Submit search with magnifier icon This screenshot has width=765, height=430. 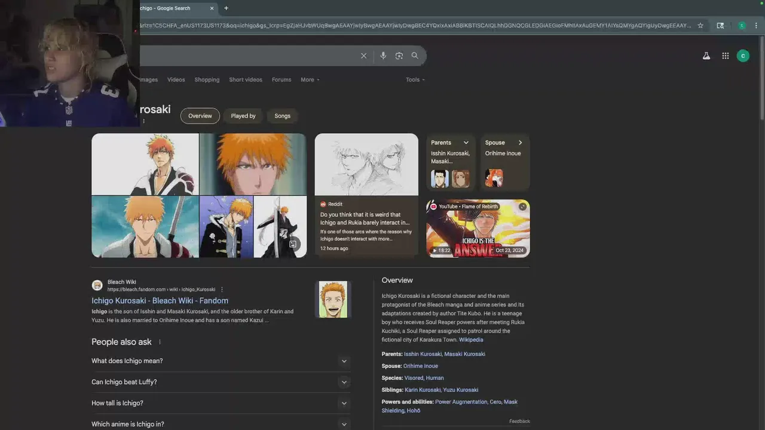pos(415,56)
